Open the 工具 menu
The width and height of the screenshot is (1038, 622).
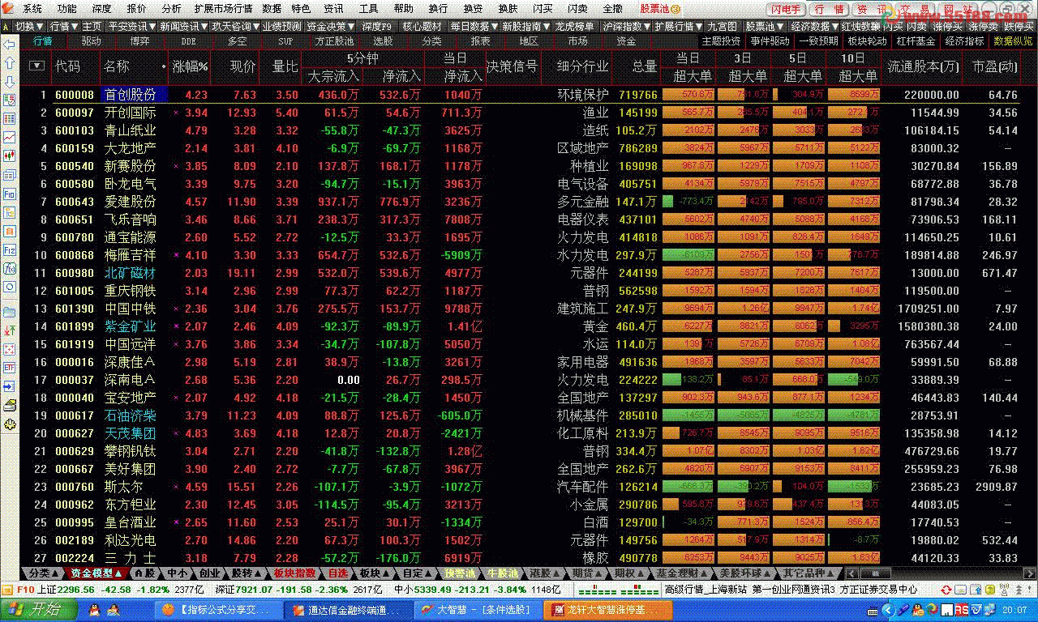(368, 8)
